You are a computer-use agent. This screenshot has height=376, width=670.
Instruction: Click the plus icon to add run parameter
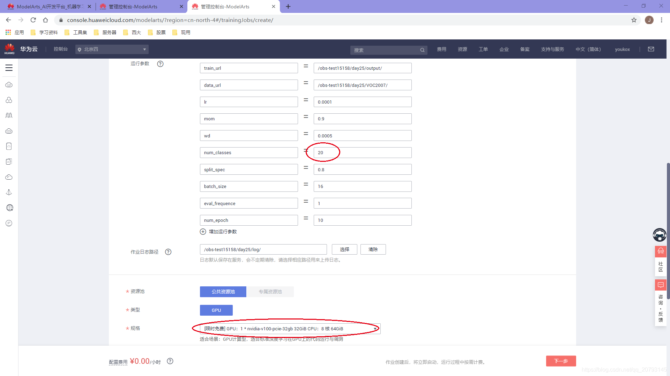203,232
